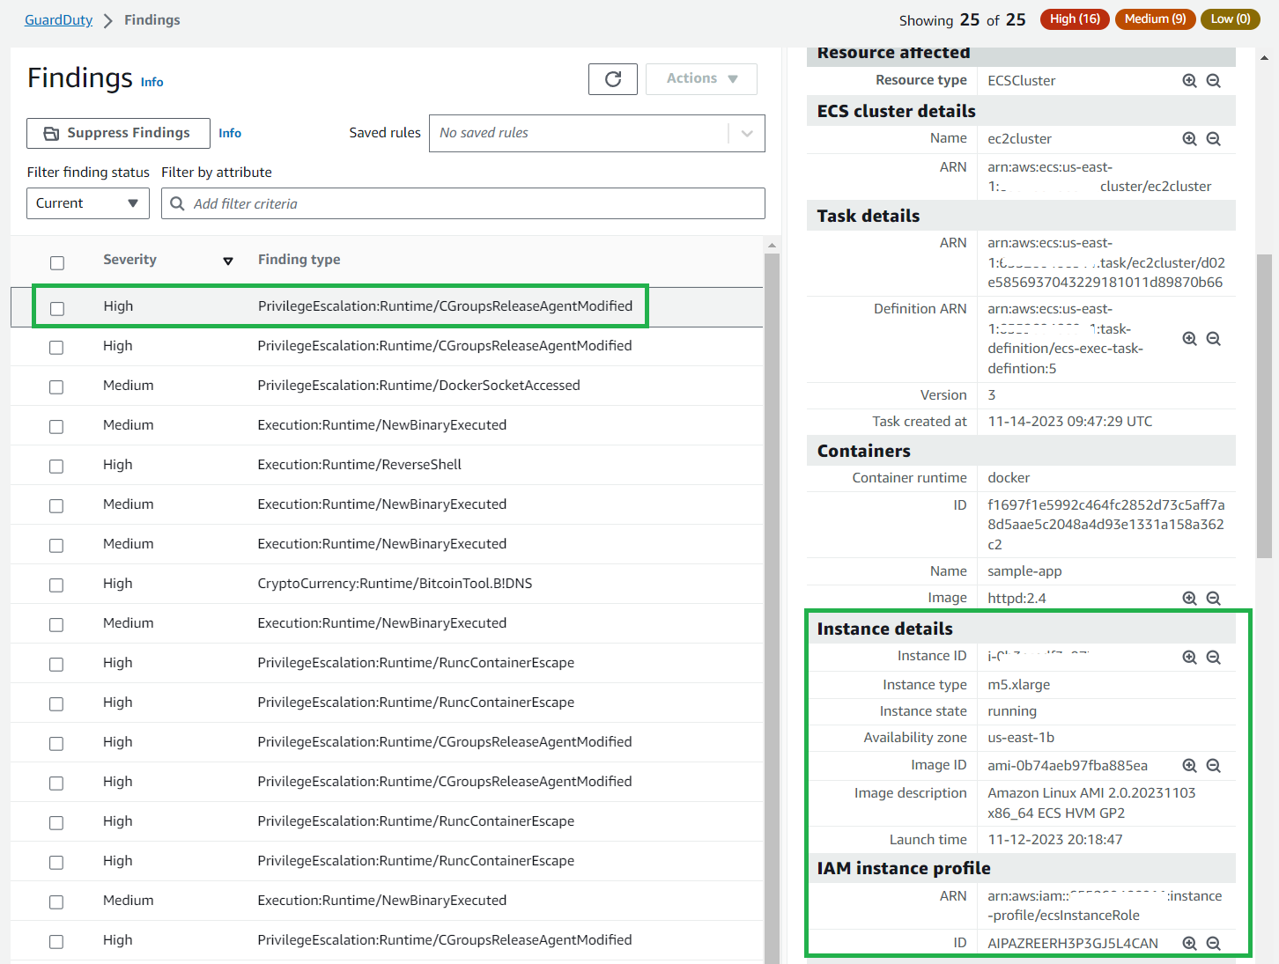
Task: Open the Current finding status dropdown
Action: [87, 203]
